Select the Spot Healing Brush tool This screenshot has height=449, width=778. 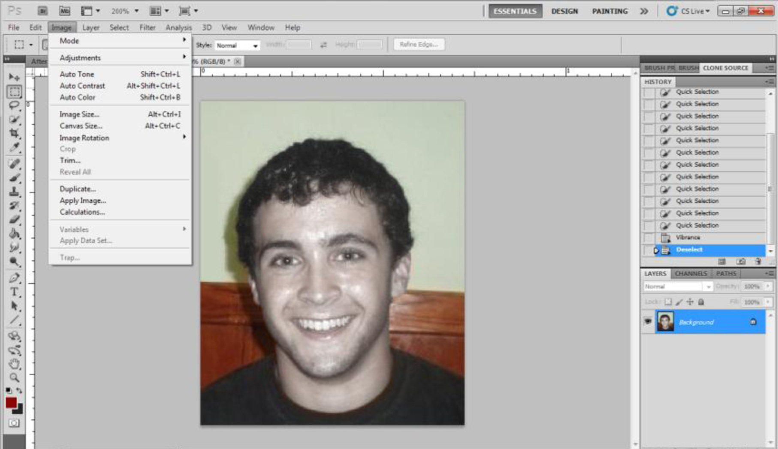point(14,164)
